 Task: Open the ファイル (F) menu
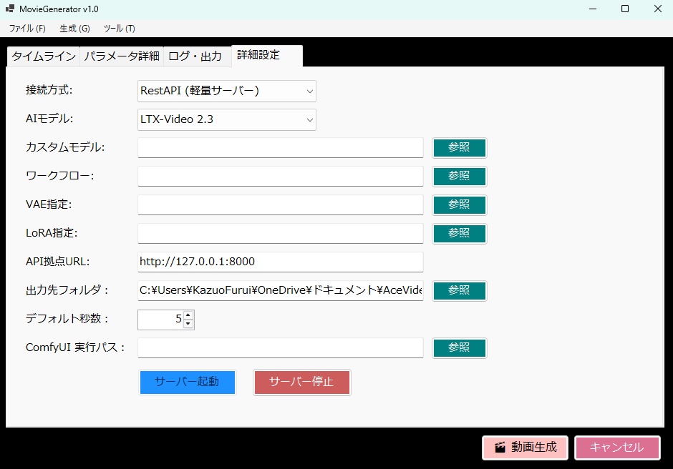pos(27,29)
